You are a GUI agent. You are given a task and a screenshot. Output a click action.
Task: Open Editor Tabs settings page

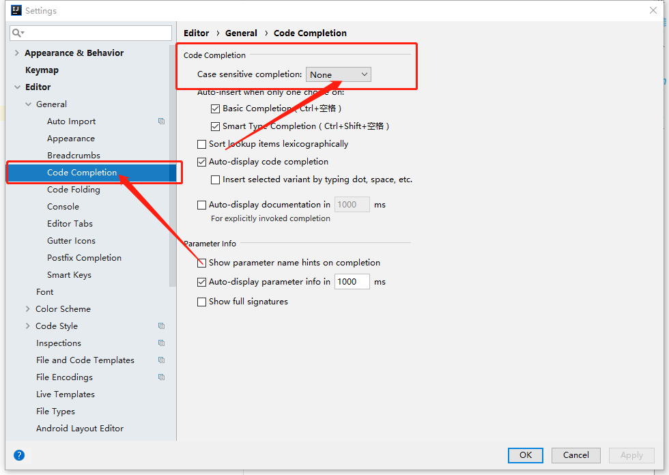tap(70, 223)
